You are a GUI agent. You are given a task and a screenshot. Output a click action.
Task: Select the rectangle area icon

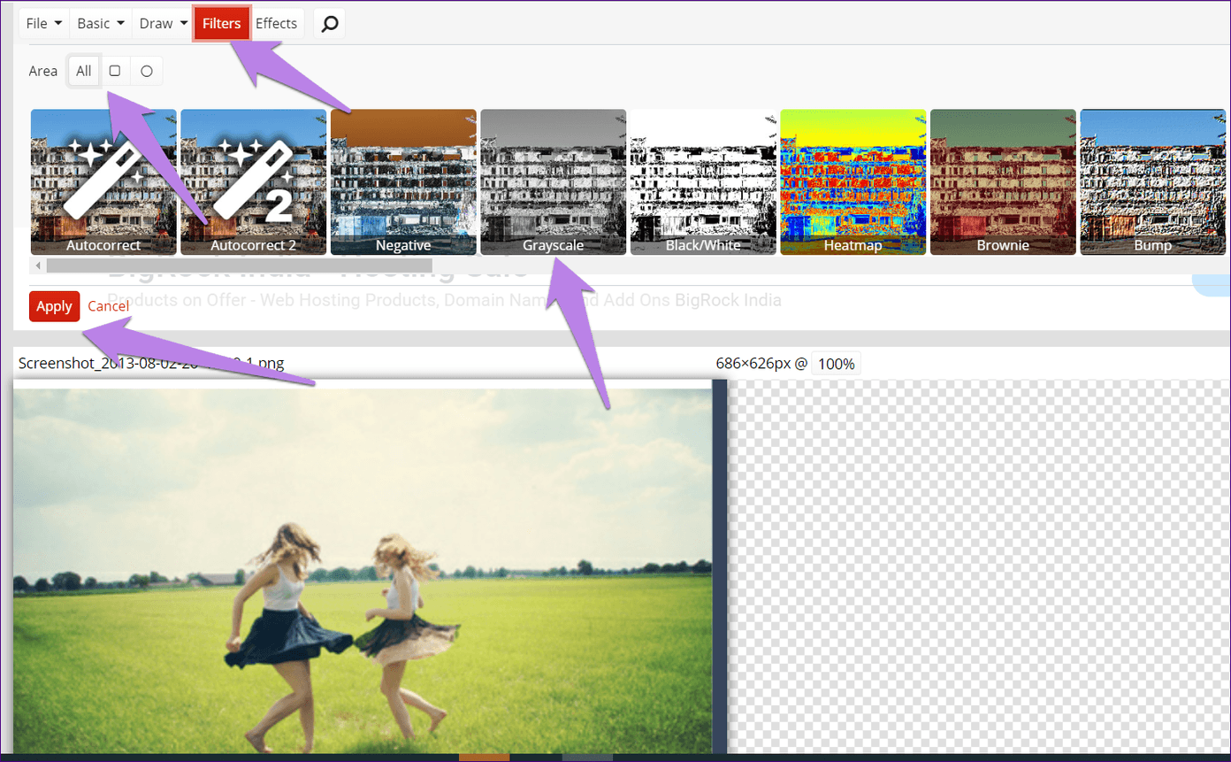(115, 71)
